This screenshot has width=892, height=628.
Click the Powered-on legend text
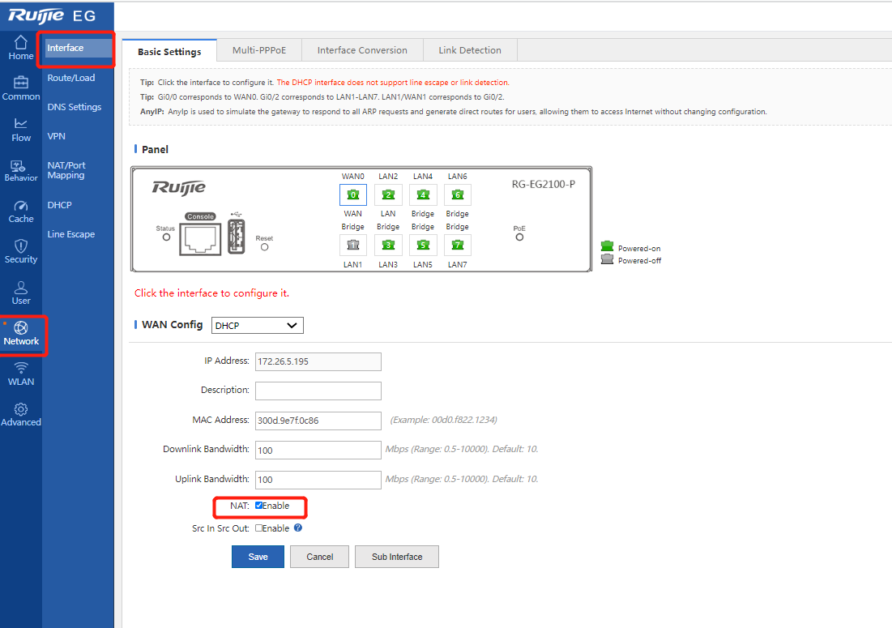[639, 249]
